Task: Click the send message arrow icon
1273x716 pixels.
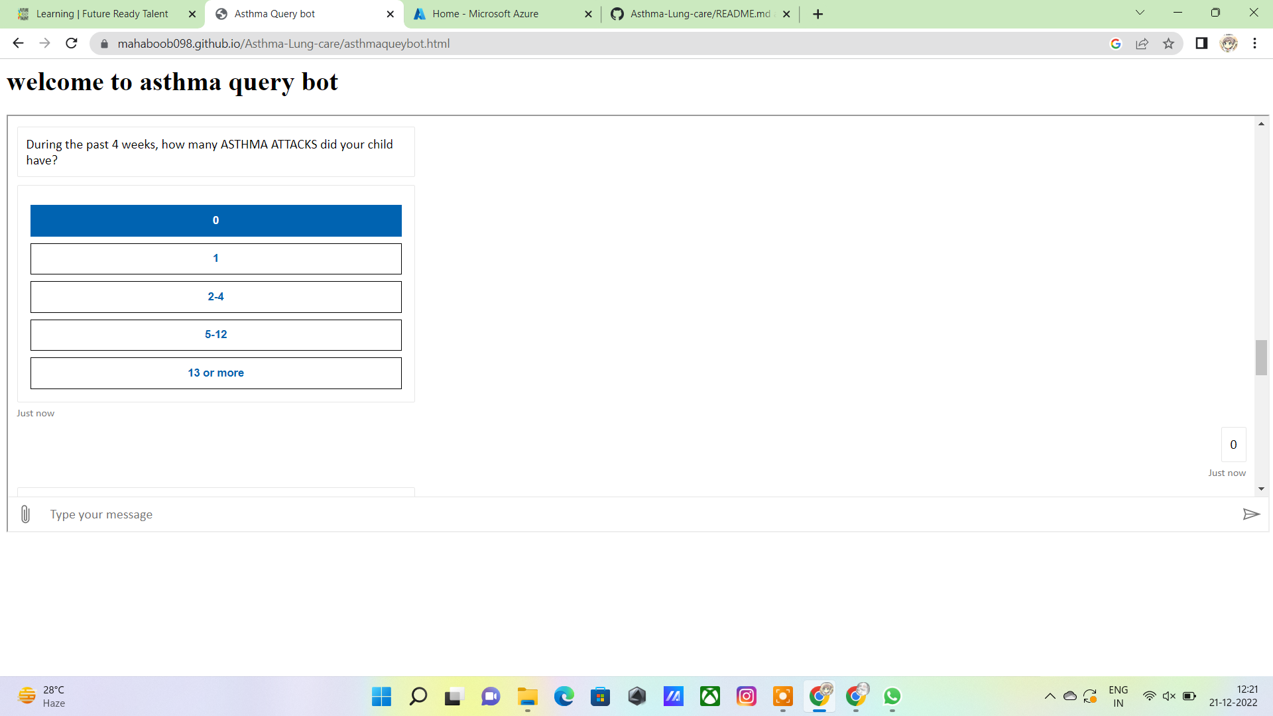Action: [1250, 514]
